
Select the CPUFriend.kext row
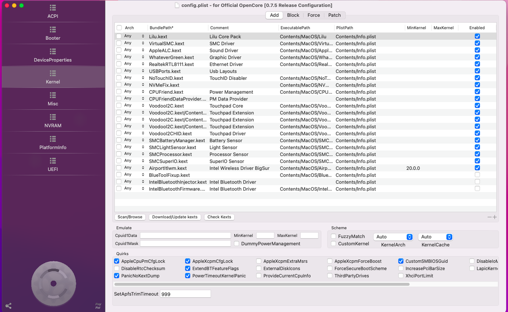pos(305,92)
